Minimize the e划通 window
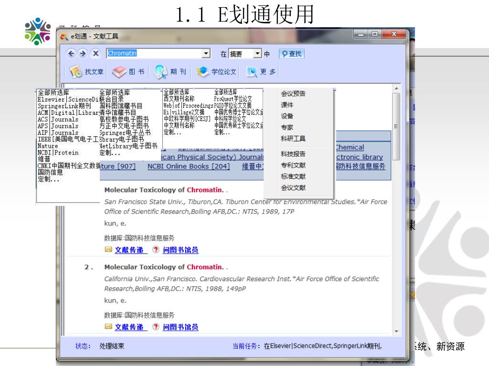Image resolution: width=489 pixels, height=366 pixels. click(x=361, y=34)
